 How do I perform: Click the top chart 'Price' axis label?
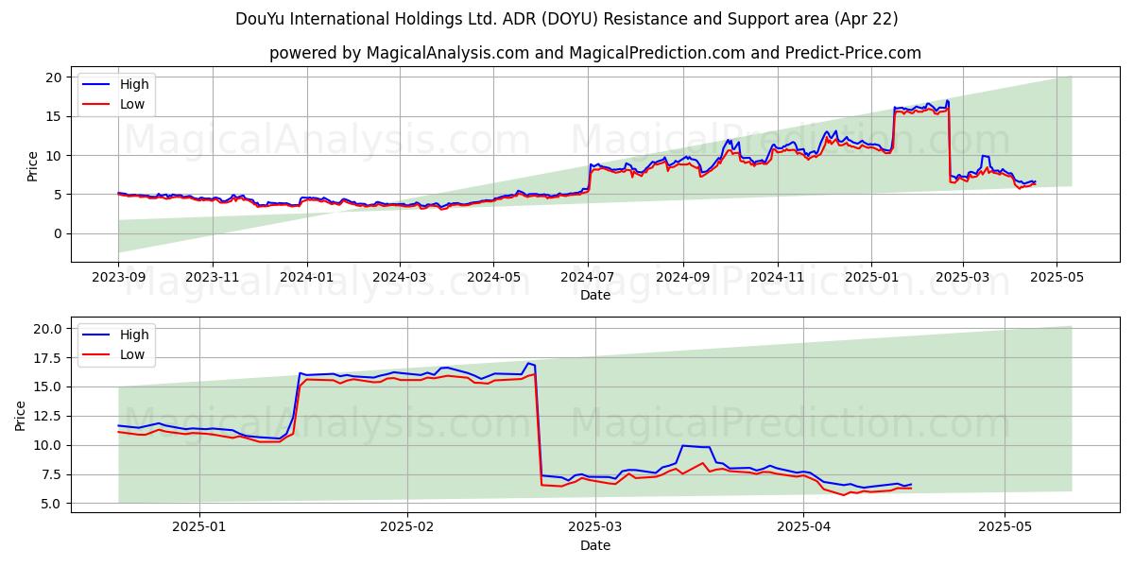click(x=33, y=165)
